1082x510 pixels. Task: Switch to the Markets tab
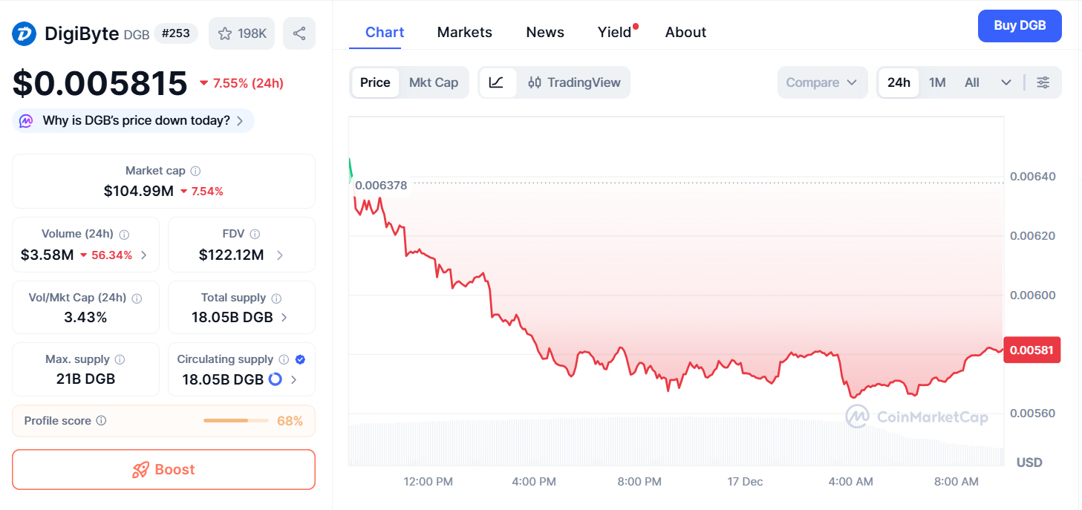(464, 32)
